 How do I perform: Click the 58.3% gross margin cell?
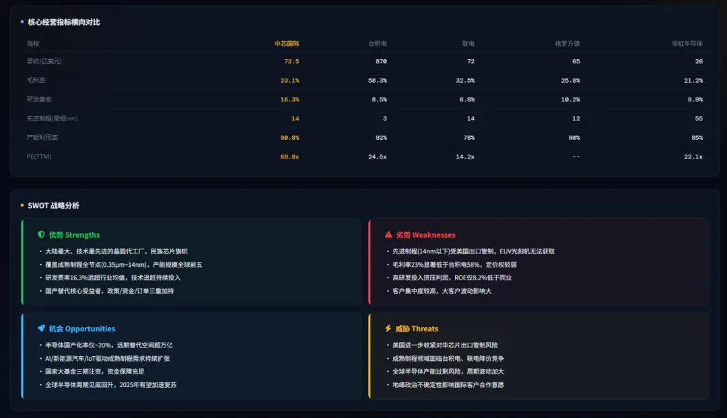[378, 80]
